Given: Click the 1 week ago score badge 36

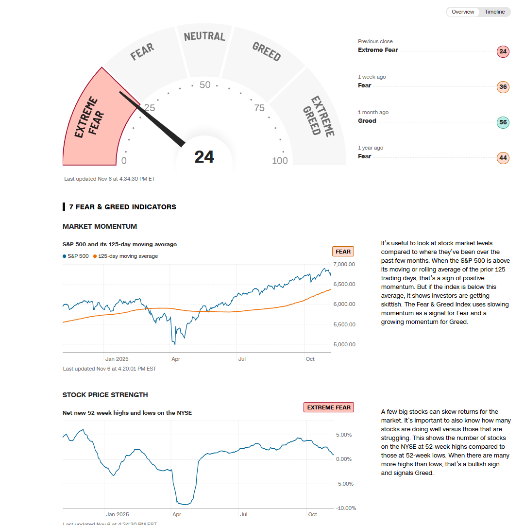Looking at the screenshot, I should click(503, 87).
